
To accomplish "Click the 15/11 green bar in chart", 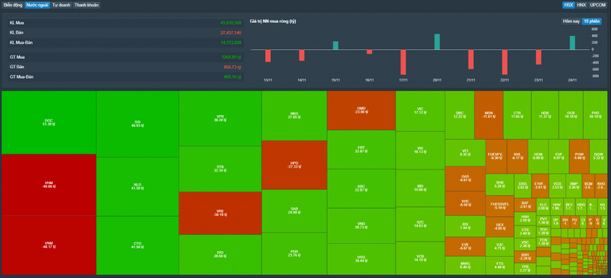I will [x=335, y=46].
